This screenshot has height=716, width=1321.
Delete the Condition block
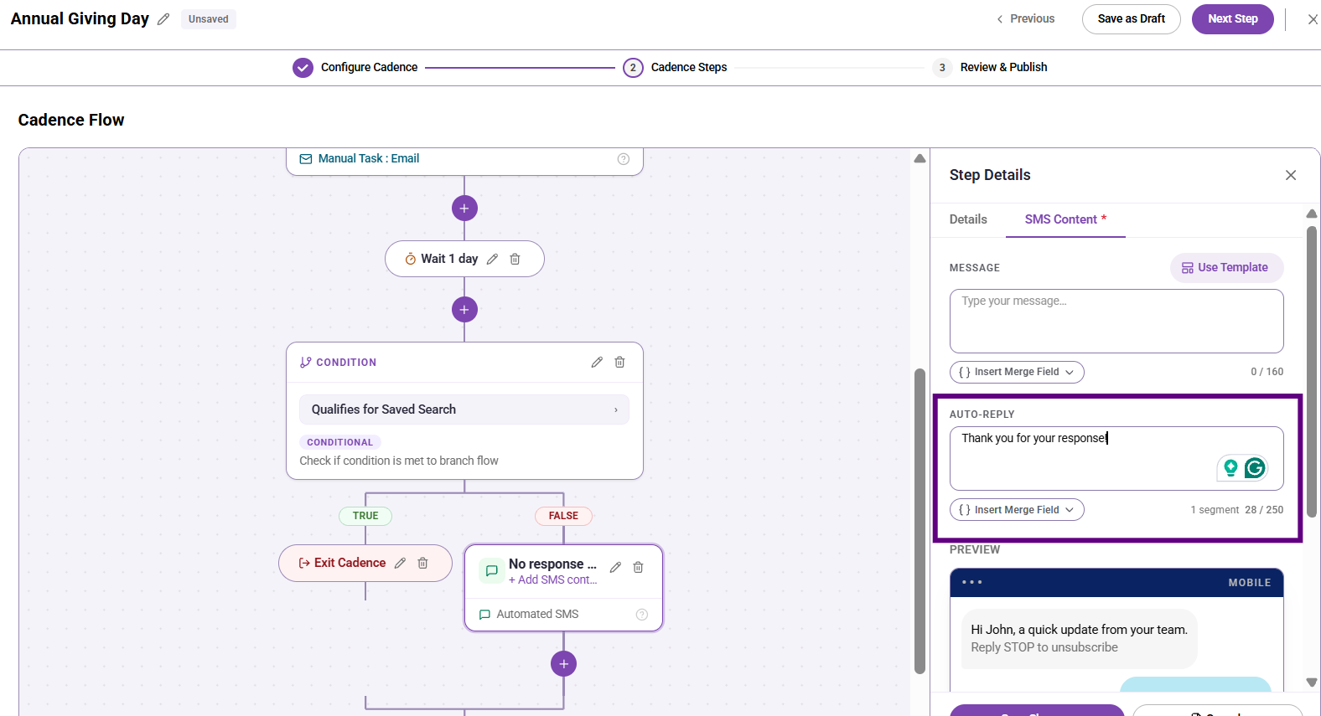pyautogui.click(x=619, y=362)
